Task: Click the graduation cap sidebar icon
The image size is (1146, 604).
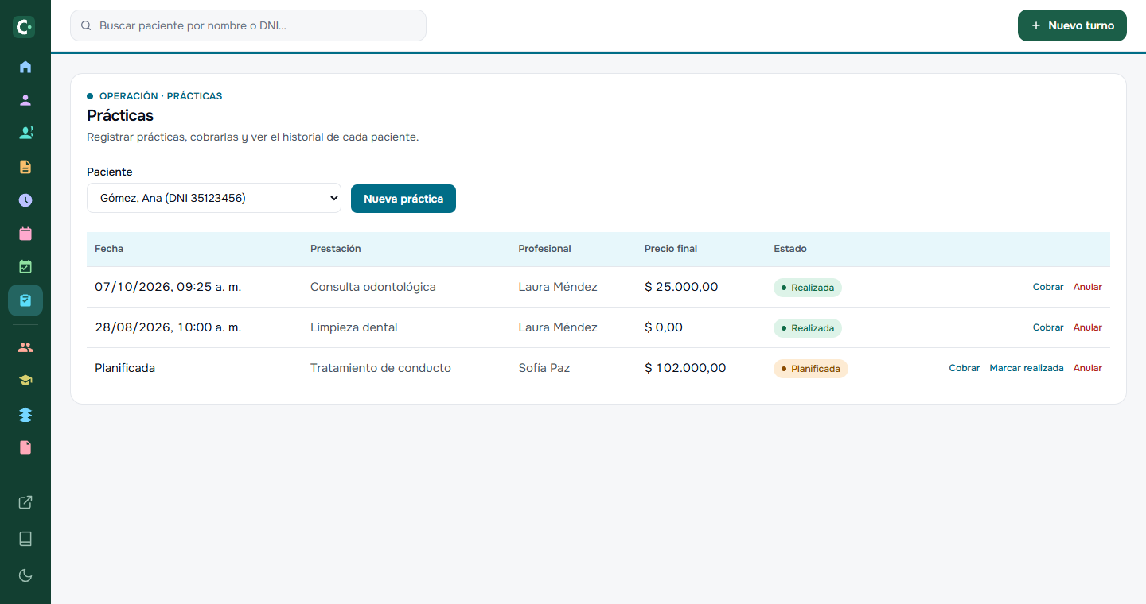Action: (x=25, y=381)
